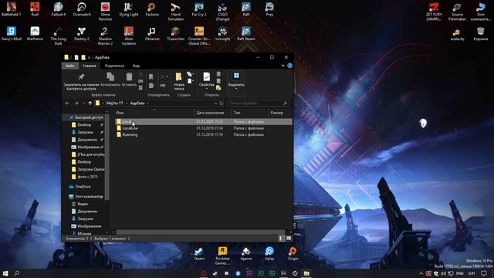Select the Recycle Bin (Корзина) icon

click(480, 33)
